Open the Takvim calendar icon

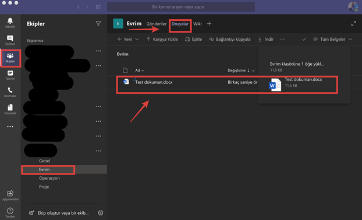(x=10, y=75)
